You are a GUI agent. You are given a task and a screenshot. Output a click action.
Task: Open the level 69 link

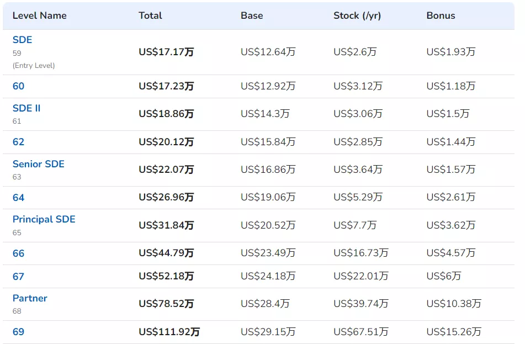click(x=18, y=332)
